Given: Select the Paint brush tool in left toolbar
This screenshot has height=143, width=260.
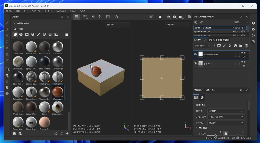Looking at the screenshot, I should (7, 23).
